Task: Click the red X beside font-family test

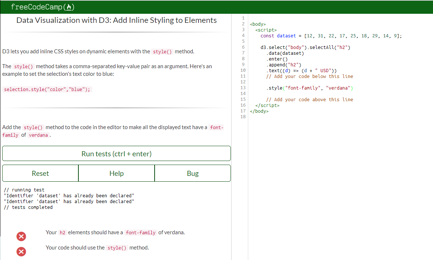Action: click(21, 236)
